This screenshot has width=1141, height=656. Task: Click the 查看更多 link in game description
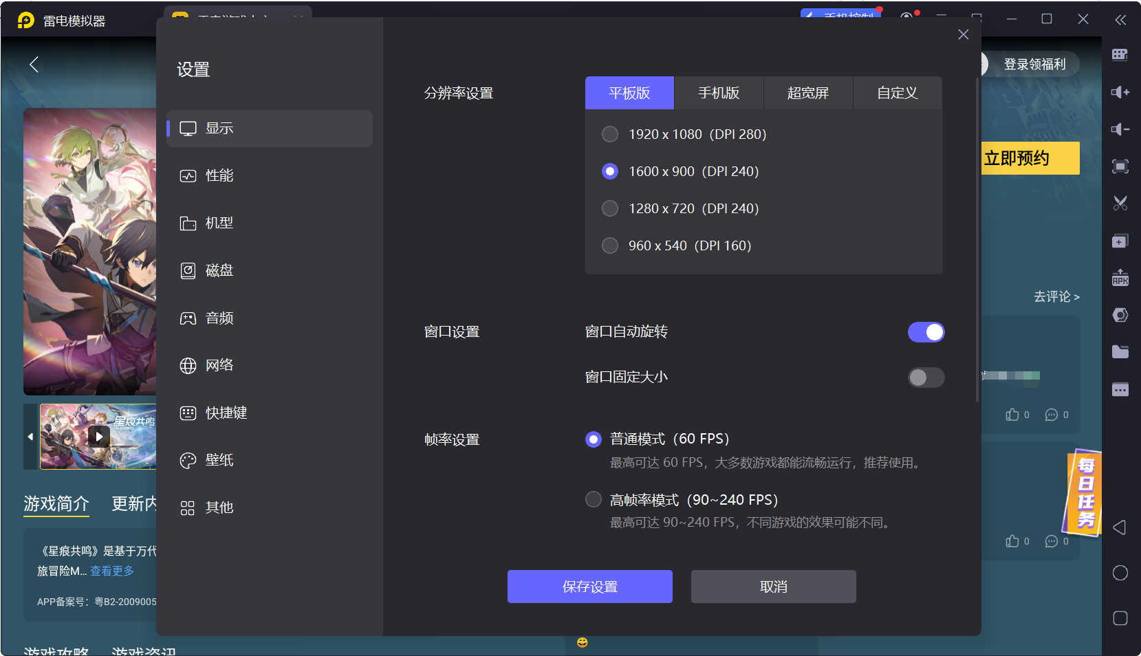tap(112, 571)
